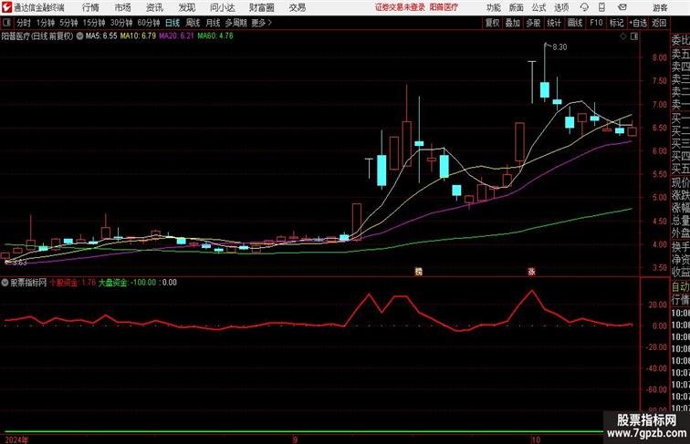Click the 20.00 label on the indicator axis

pos(658,305)
